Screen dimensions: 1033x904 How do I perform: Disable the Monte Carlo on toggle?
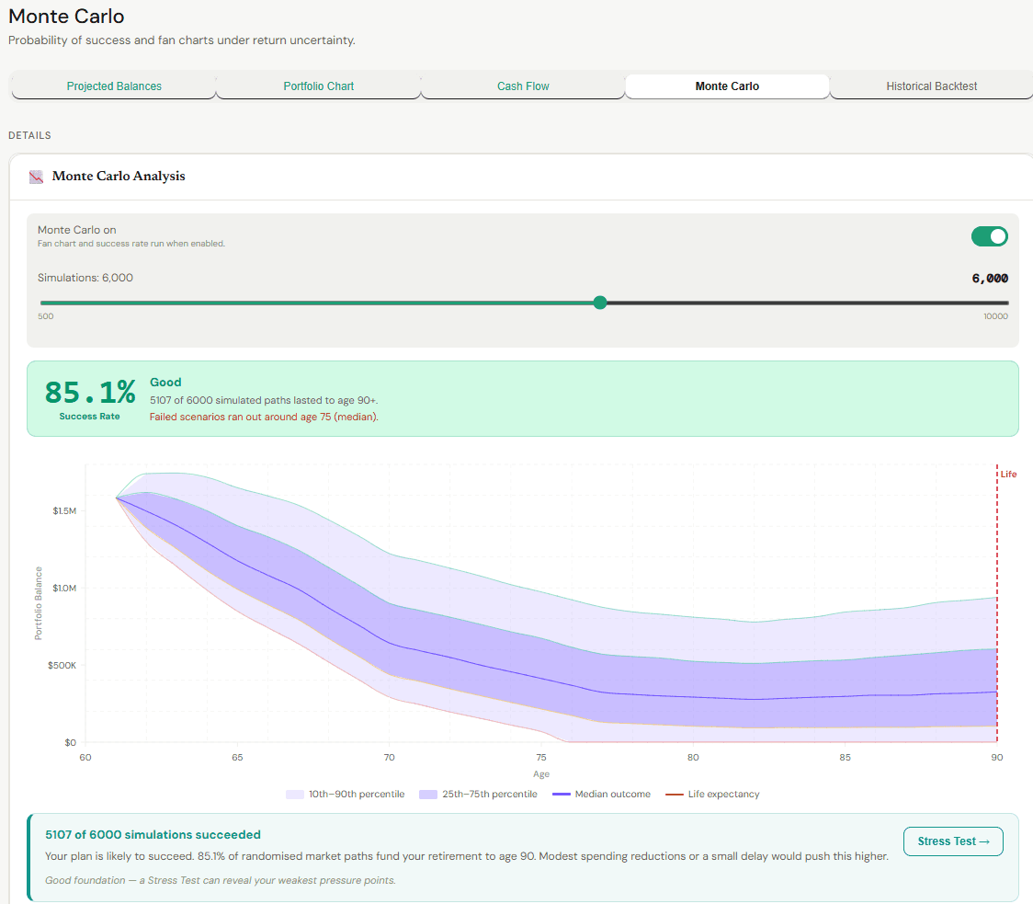click(x=990, y=236)
